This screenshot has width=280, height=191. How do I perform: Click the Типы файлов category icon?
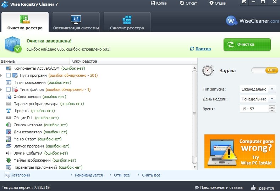15,89
